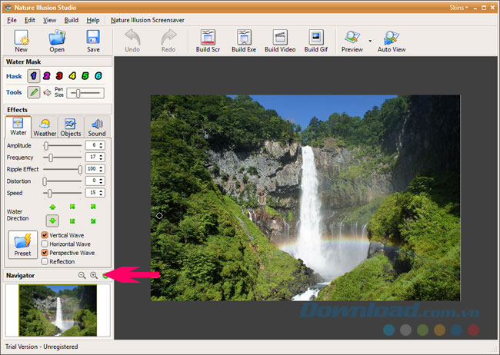Uncheck the Vertical Wave option

45,235
